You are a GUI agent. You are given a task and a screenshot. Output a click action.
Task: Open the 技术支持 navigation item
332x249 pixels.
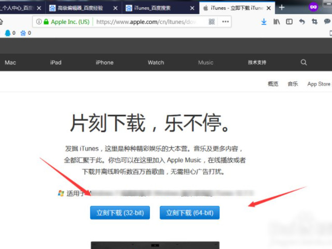coord(257,62)
